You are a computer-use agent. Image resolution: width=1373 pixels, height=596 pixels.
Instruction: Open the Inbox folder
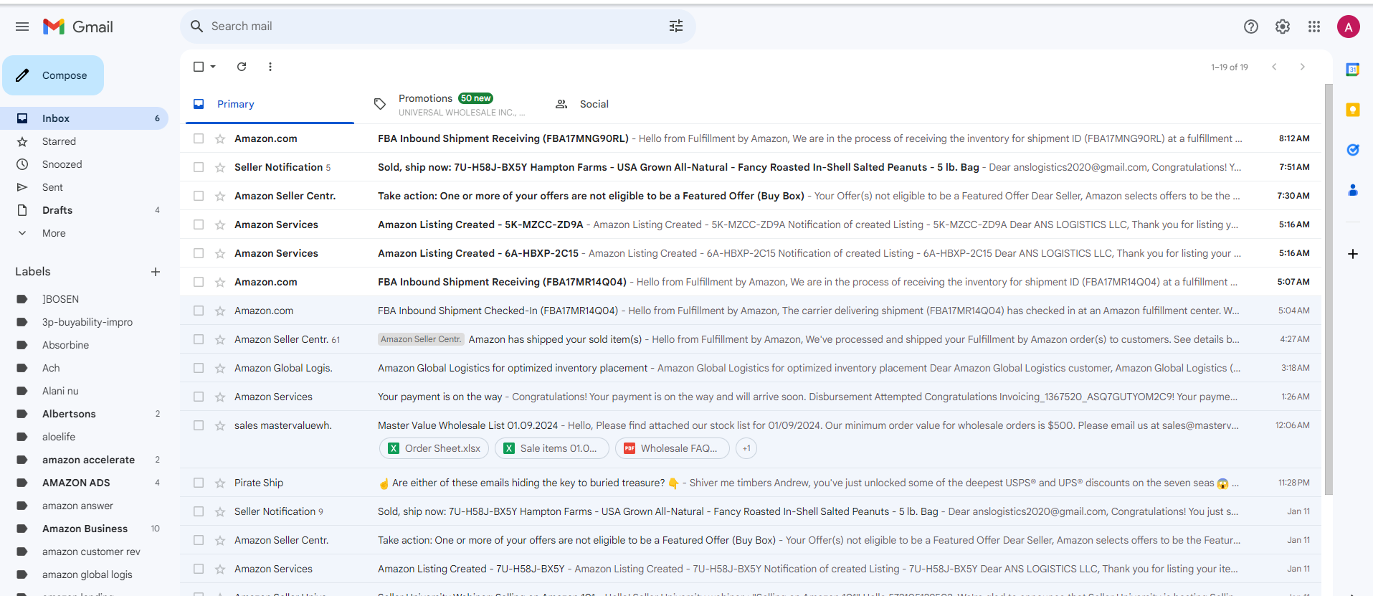click(x=84, y=118)
